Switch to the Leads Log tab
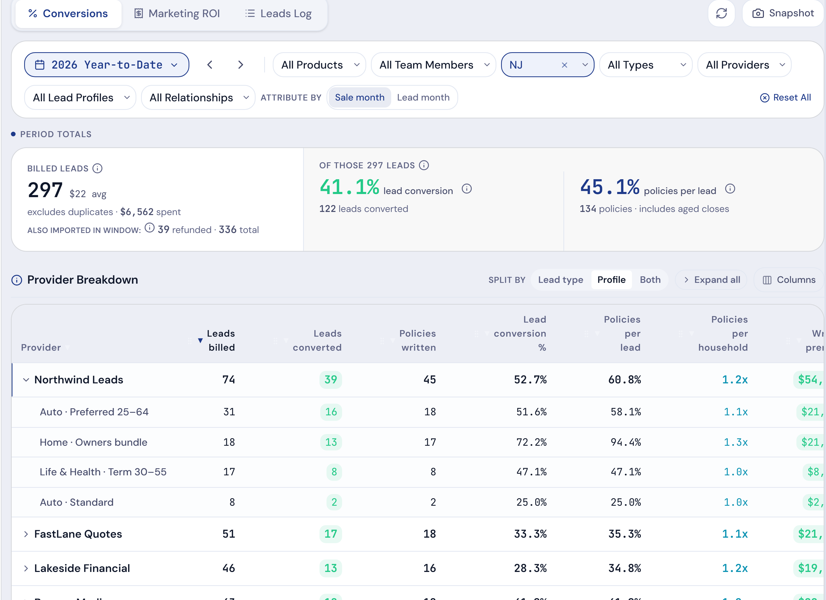Viewport: 826px width, 600px height. coord(278,14)
